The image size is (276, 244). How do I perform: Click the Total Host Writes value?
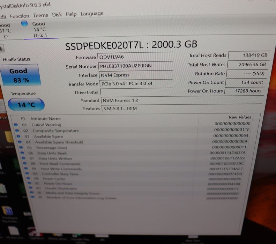click(248, 65)
